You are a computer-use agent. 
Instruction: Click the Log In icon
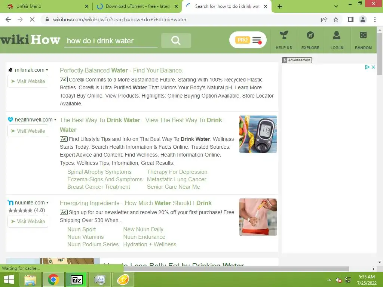pyautogui.click(x=337, y=40)
